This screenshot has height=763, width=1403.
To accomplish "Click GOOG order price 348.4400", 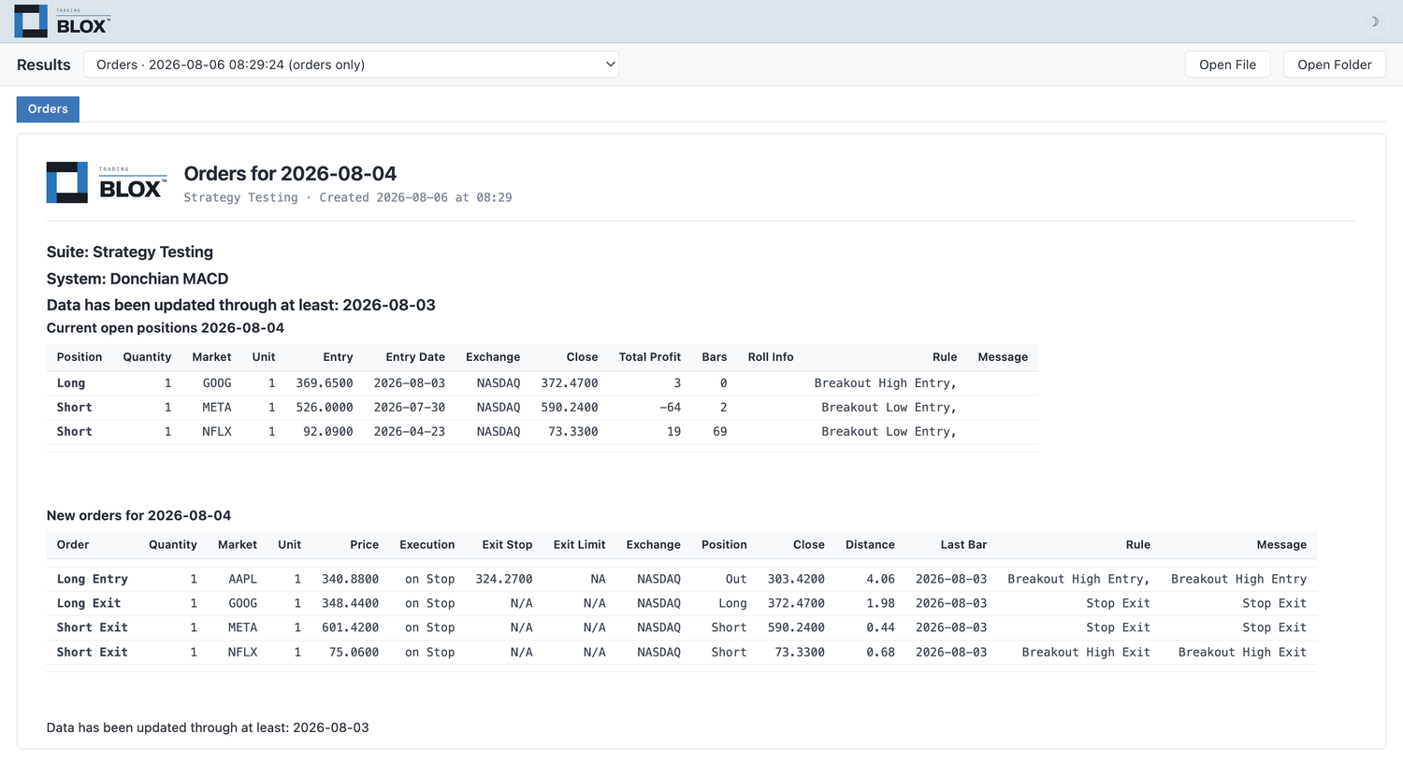I will click(x=351, y=604).
